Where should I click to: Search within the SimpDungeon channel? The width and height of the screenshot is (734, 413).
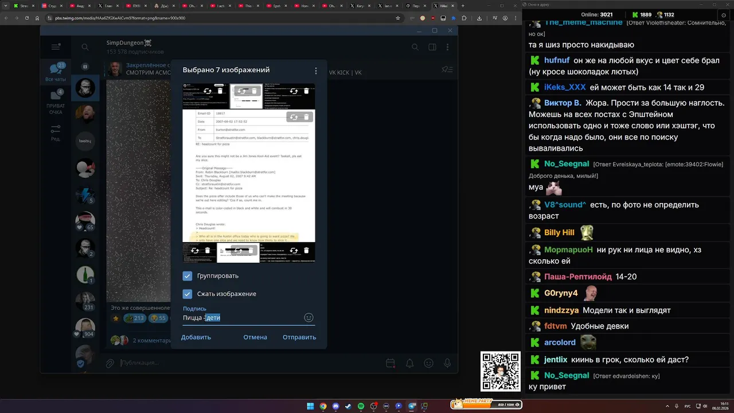415,47
